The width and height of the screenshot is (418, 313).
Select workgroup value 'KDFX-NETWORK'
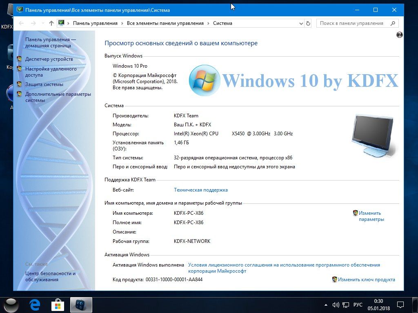coord(192,241)
